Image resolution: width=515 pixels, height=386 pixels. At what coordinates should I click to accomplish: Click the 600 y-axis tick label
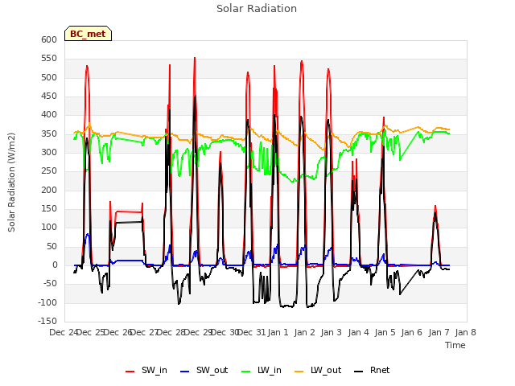[x=49, y=39]
